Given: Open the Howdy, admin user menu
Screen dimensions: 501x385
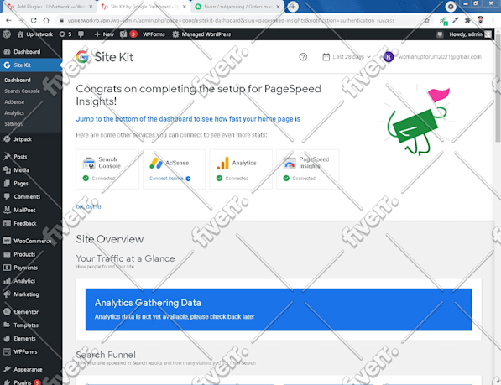Looking at the screenshot, I should (x=470, y=34).
